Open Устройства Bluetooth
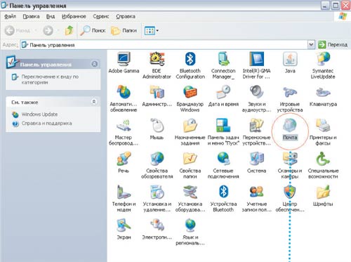The width and height of the screenshot is (351, 262). (223, 199)
